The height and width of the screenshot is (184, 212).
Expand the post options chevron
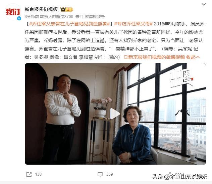(x=204, y=4)
